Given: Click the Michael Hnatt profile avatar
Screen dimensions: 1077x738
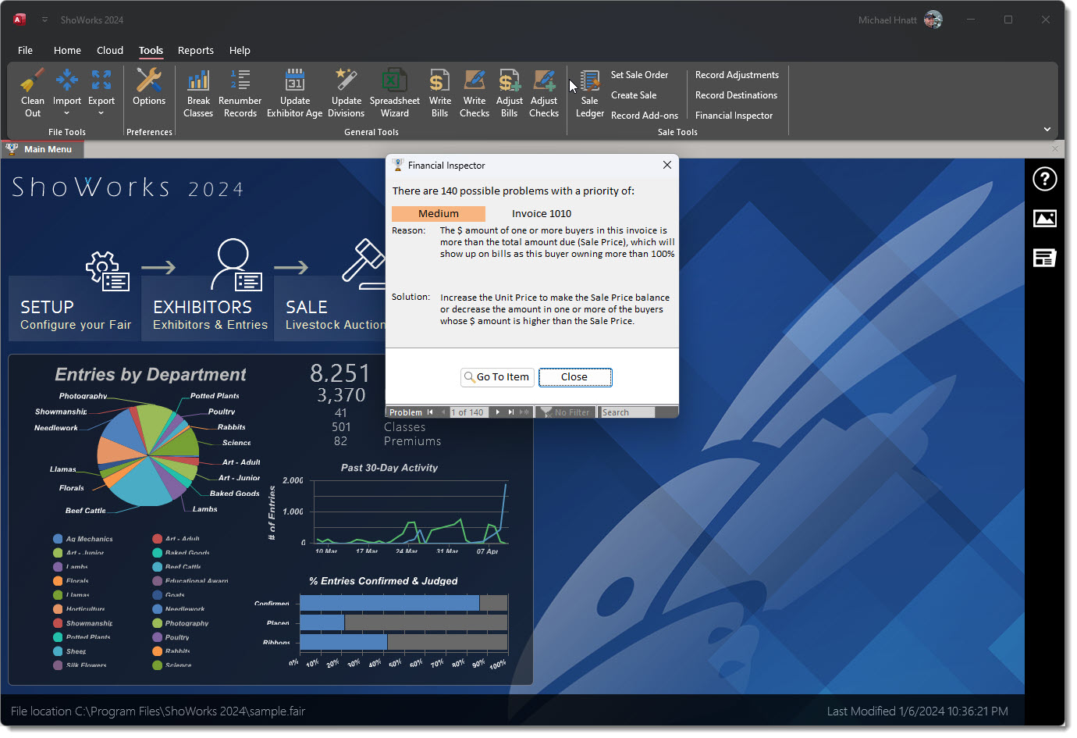Looking at the screenshot, I should pos(933,20).
